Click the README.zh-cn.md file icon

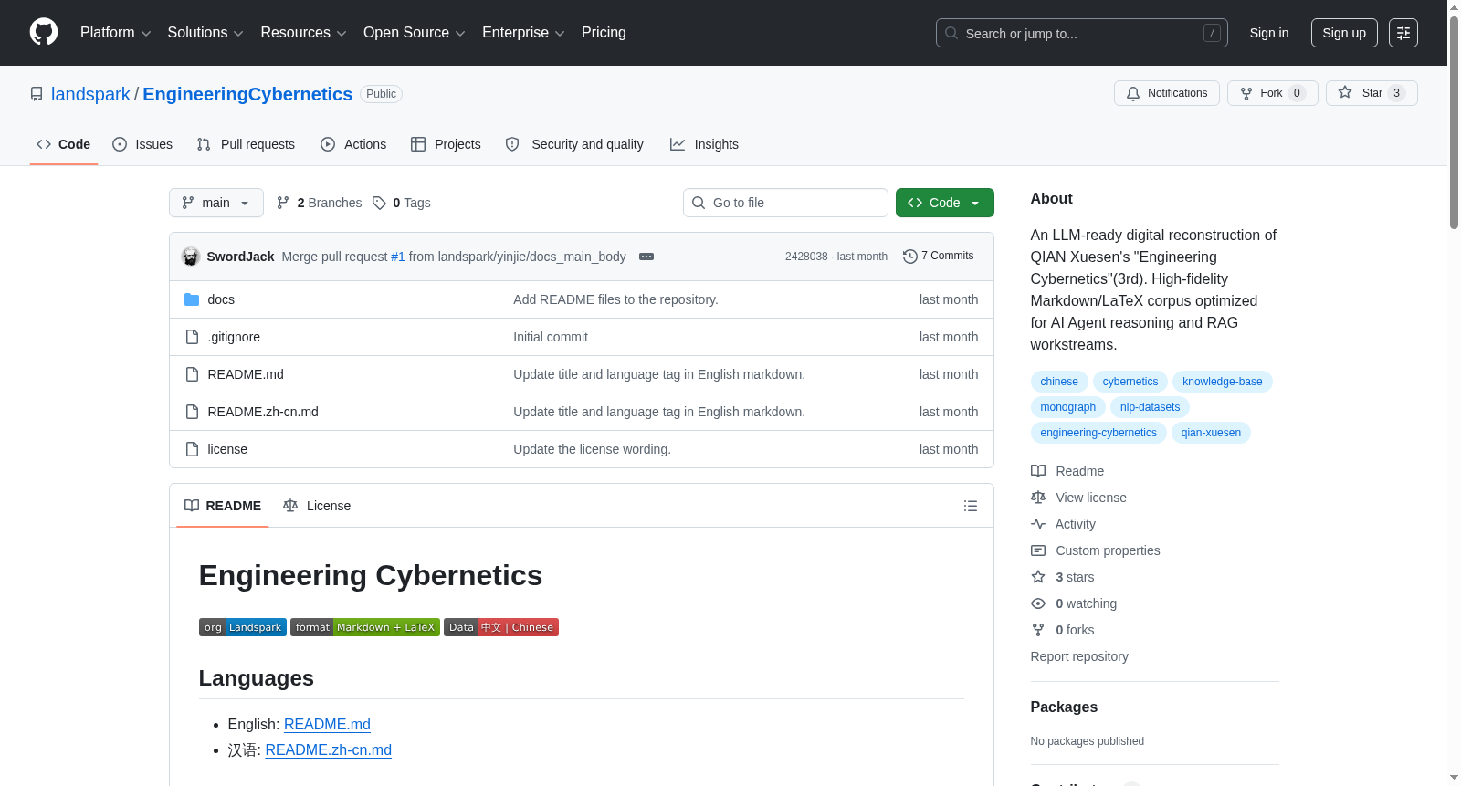coord(192,412)
